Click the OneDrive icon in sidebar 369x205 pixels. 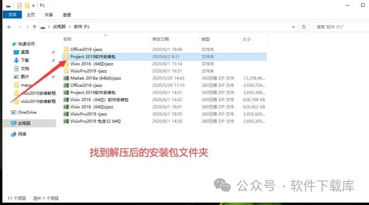(x=14, y=112)
